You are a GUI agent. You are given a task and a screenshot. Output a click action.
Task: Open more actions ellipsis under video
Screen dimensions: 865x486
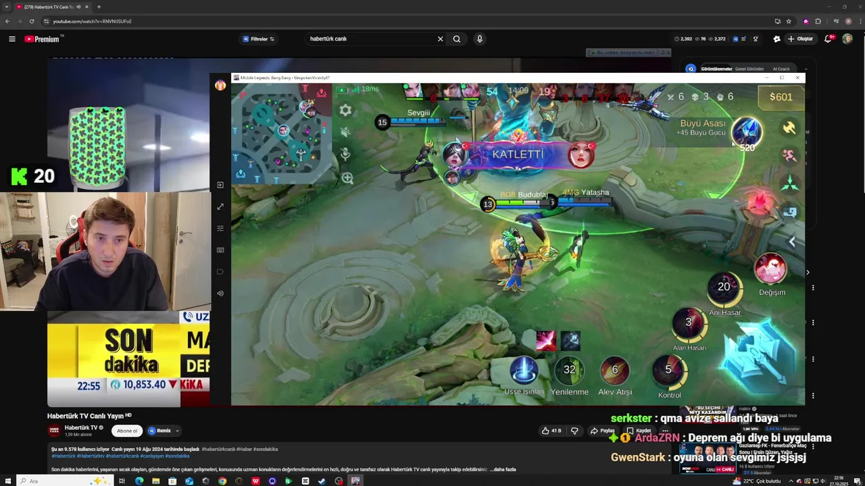(x=664, y=431)
